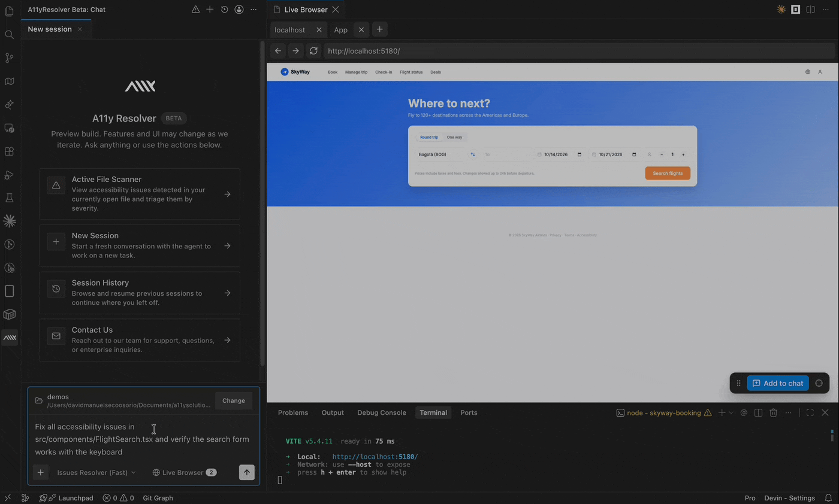The width and height of the screenshot is (839, 504).
Task: Select the App tab in the Live Browser
Action: point(341,30)
